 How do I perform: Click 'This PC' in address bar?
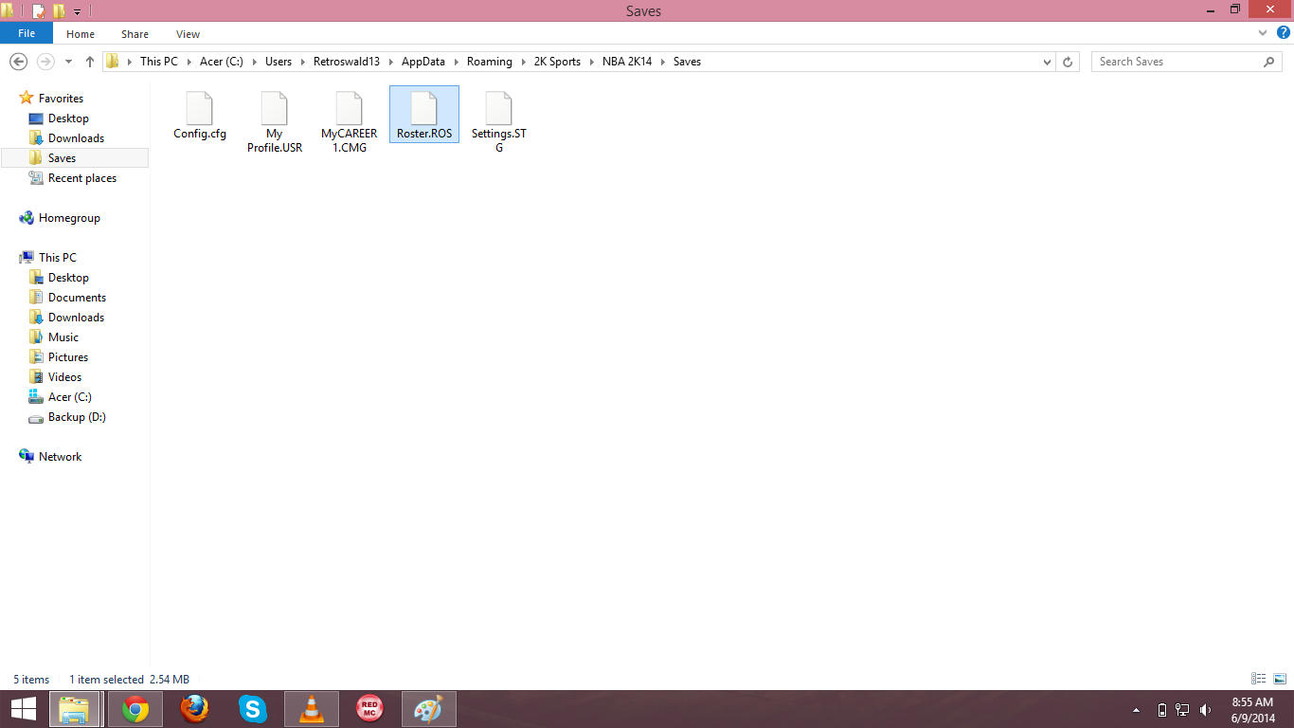pos(158,62)
